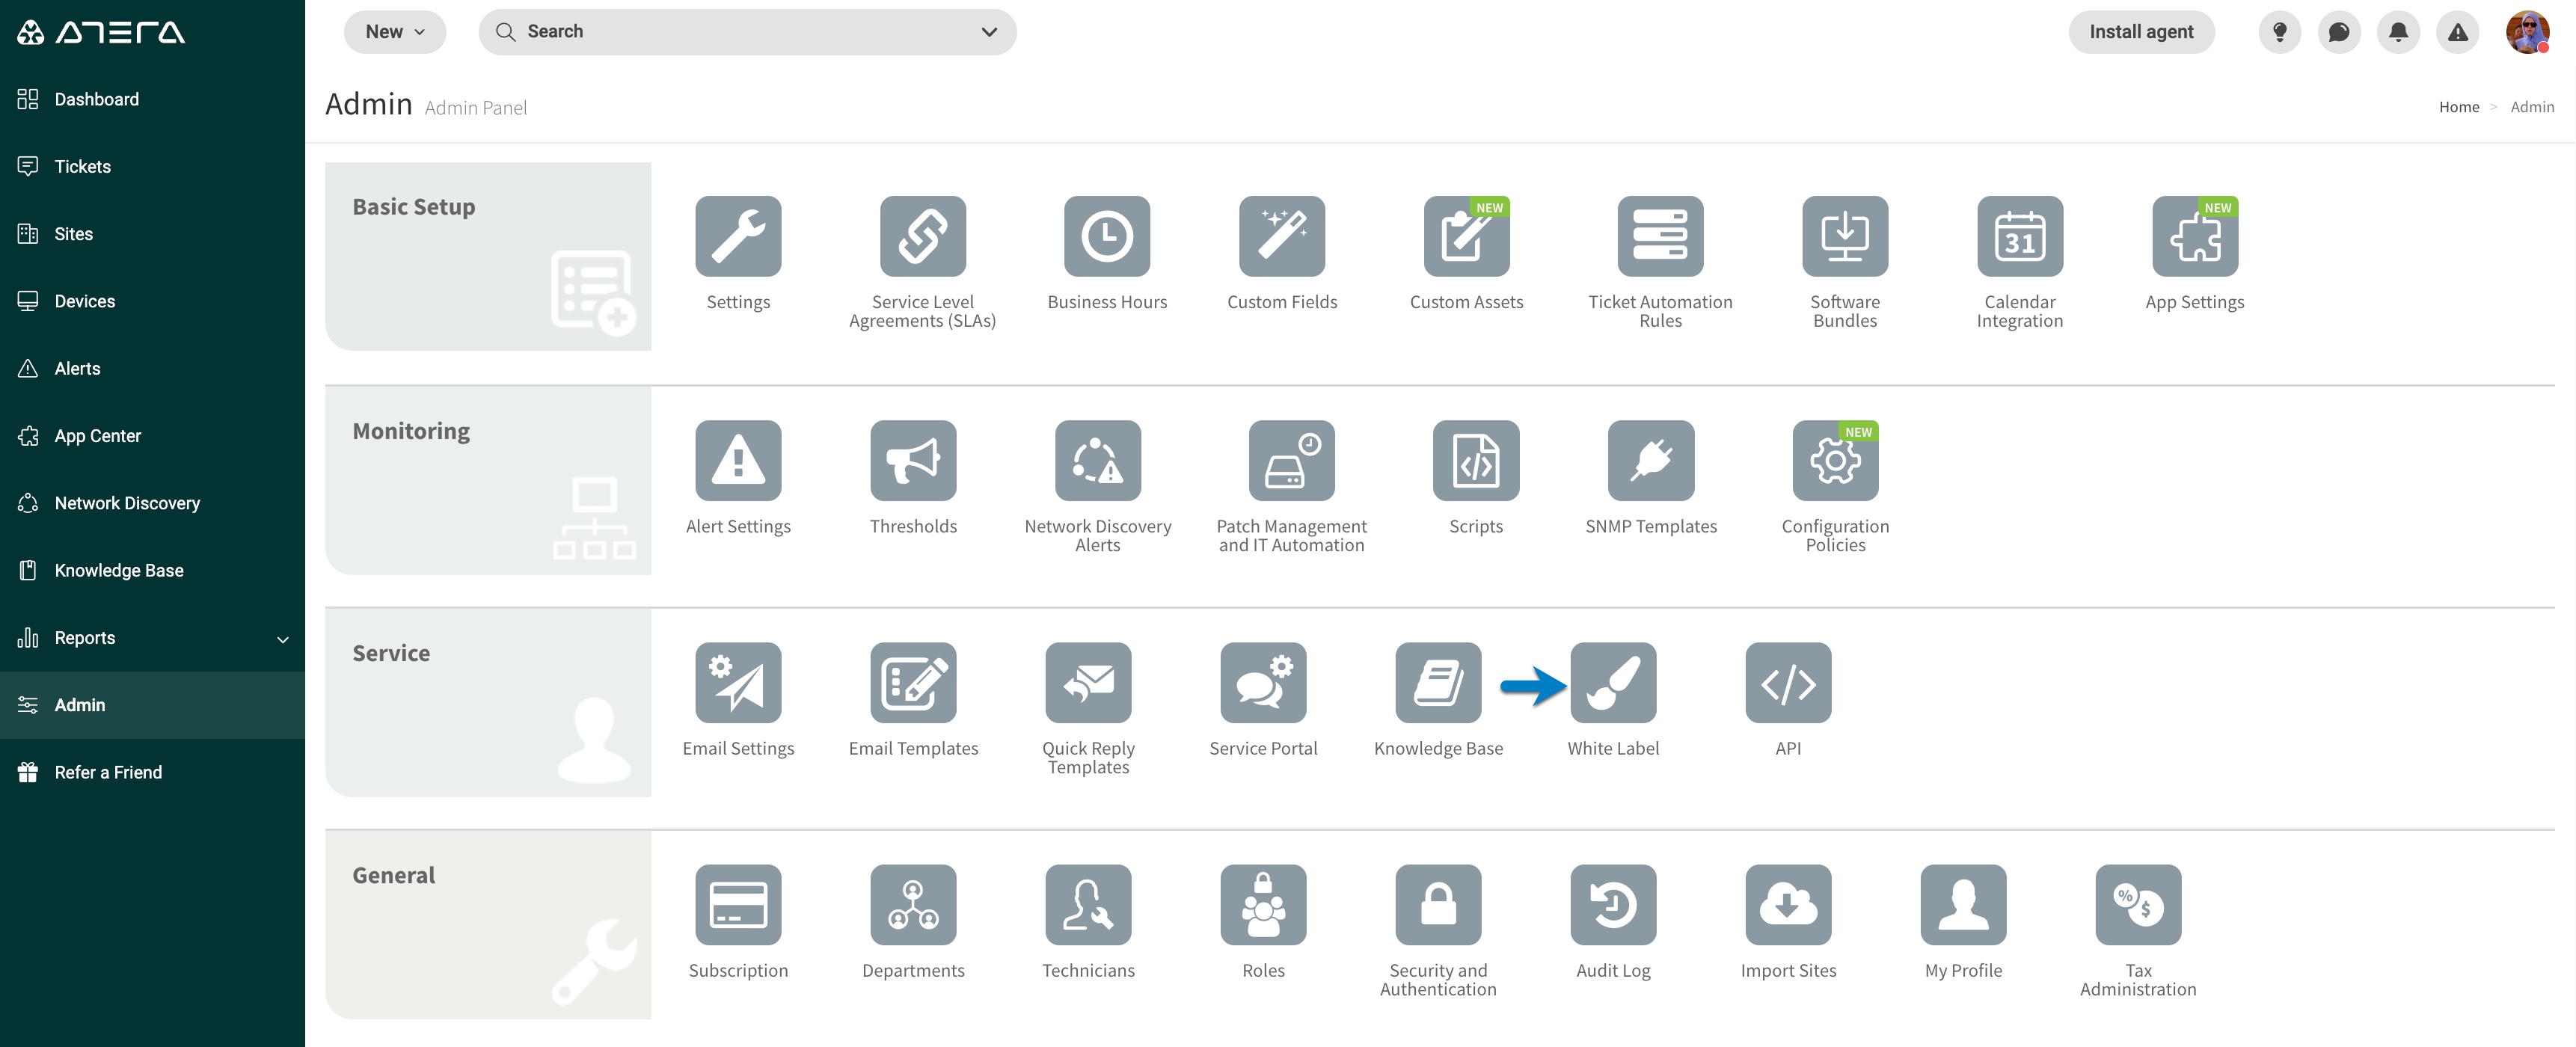Open notifications bell
This screenshot has height=1047, width=2576.
(x=2398, y=32)
